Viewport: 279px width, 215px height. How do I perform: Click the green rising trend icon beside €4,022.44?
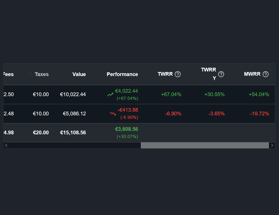[x=110, y=94]
